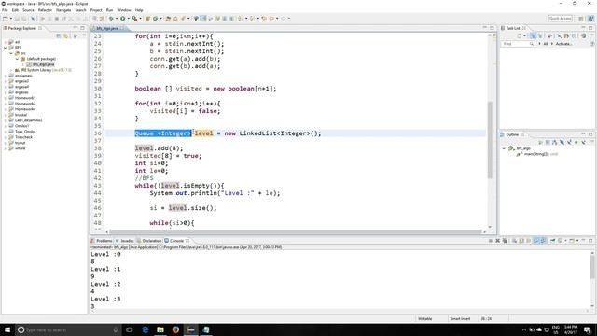Click the Console vertical scrollbar
Image resolution: width=597 pixels, height=336 pixels.
click(x=592, y=267)
